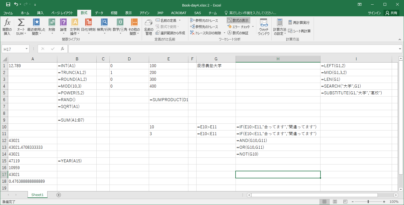This screenshot has width=404, height=205.
Task: Open 名前の管理 Name Manager
Action: coord(148,27)
